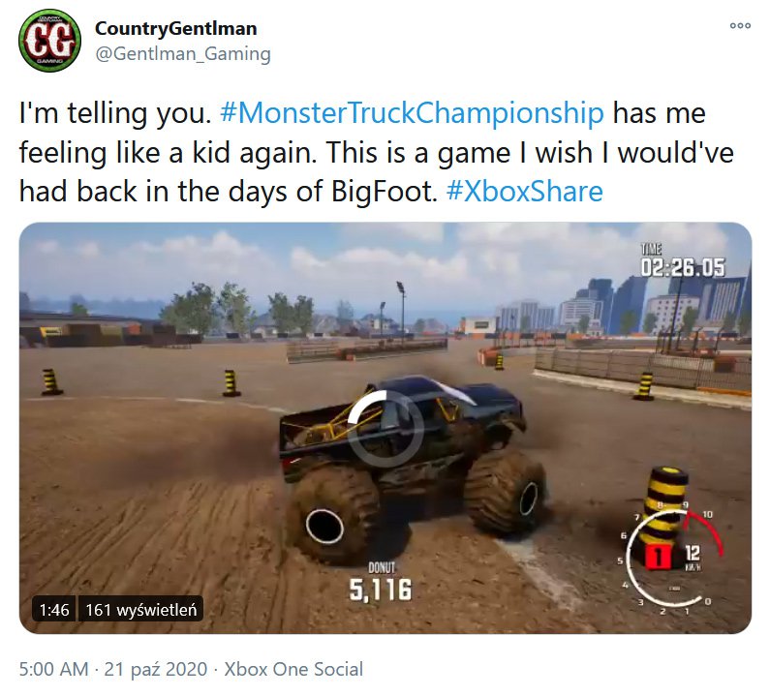Click the CountryGentlman display name

(176, 28)
